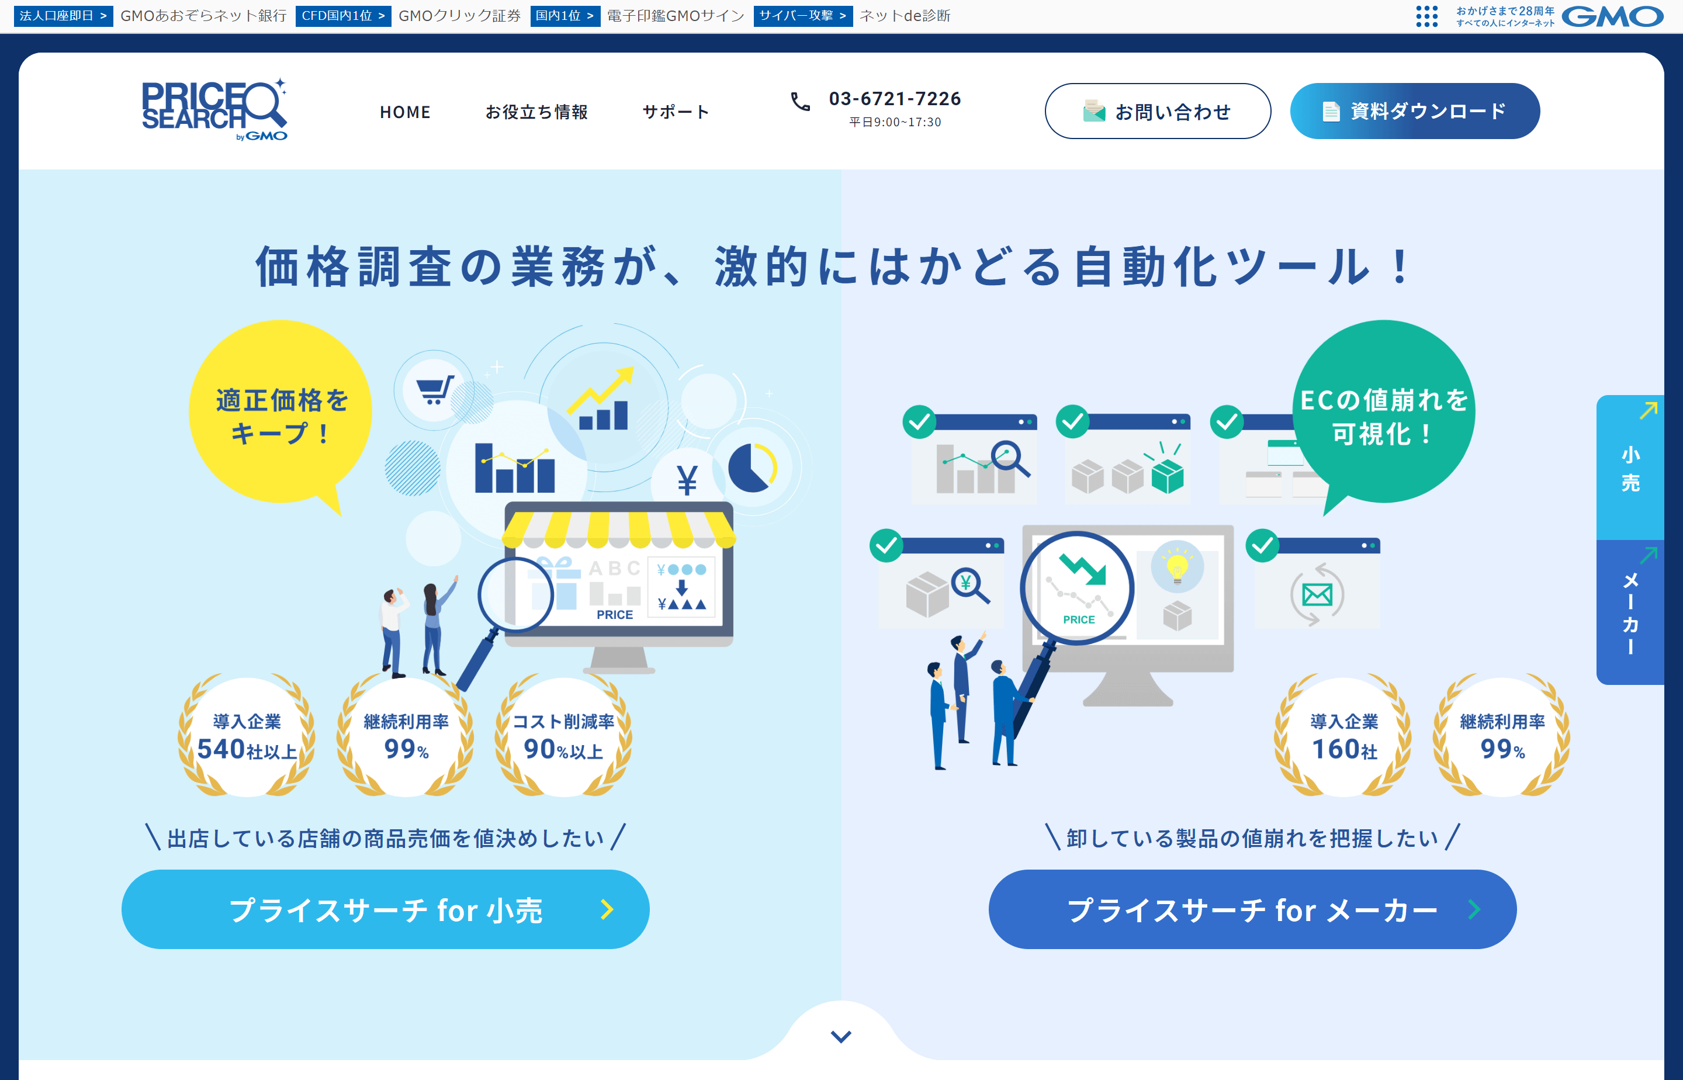Click the envelope icon in お問い合わせ button

coord(1094,111)
